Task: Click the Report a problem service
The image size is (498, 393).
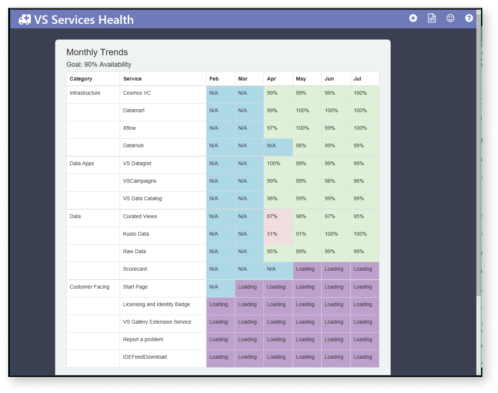Action: click(x=143, y=339)
